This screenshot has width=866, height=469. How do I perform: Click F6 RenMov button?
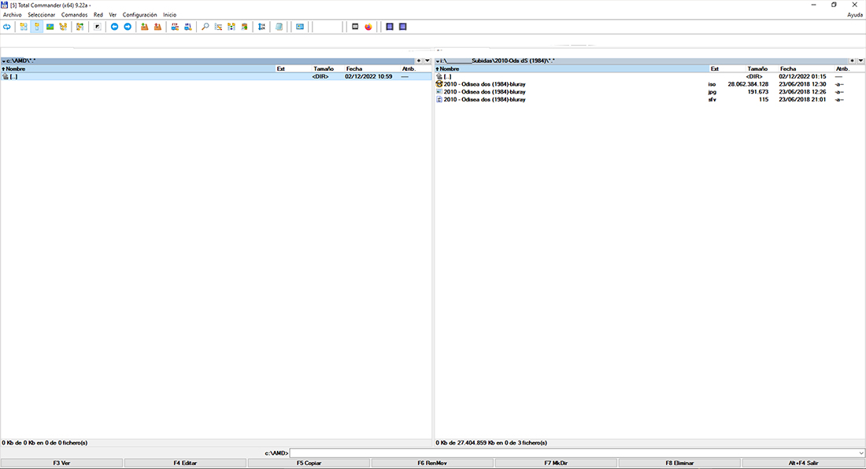point(432,463)
